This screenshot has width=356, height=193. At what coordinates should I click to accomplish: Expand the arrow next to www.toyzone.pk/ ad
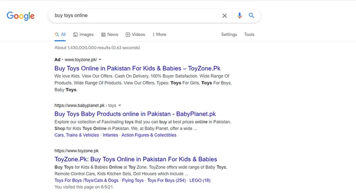(100, 60)
